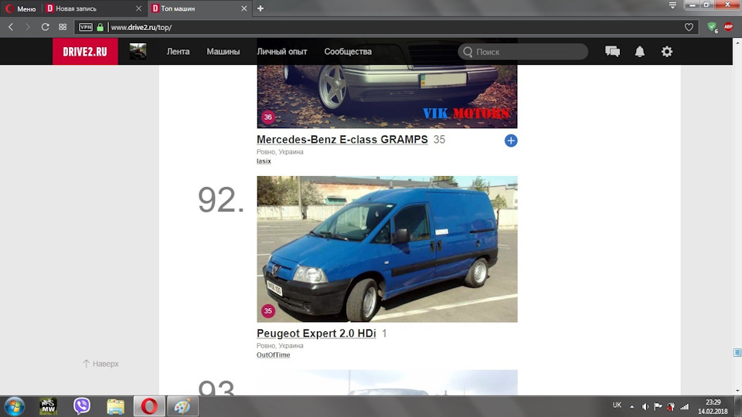
Task: Close the Топ машин tab
Action: click(243, 8)
